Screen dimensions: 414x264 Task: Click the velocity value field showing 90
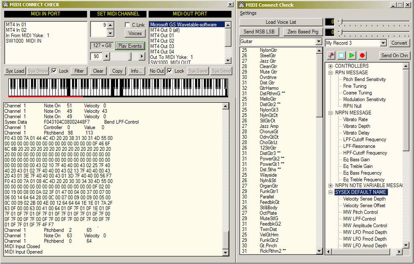coord(96,56)
